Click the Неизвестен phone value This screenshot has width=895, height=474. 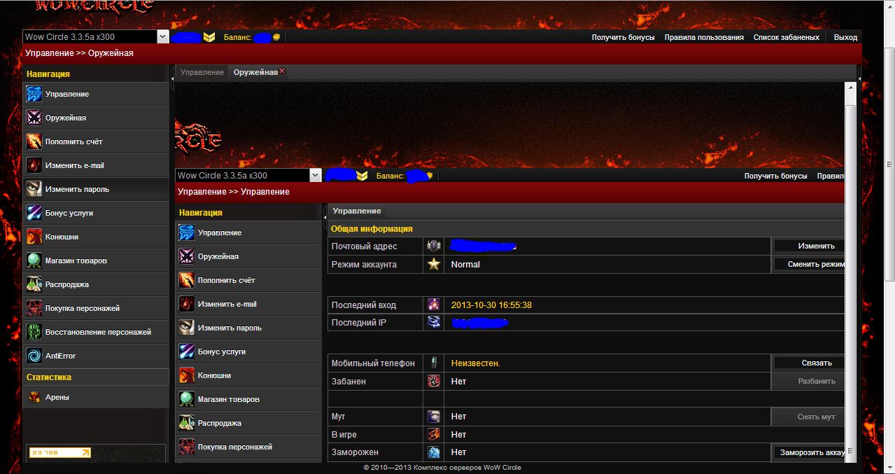coord(476,363)
